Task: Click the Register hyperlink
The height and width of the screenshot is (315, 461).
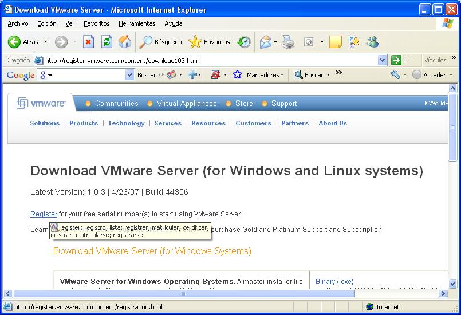Action: pos(44,214)
